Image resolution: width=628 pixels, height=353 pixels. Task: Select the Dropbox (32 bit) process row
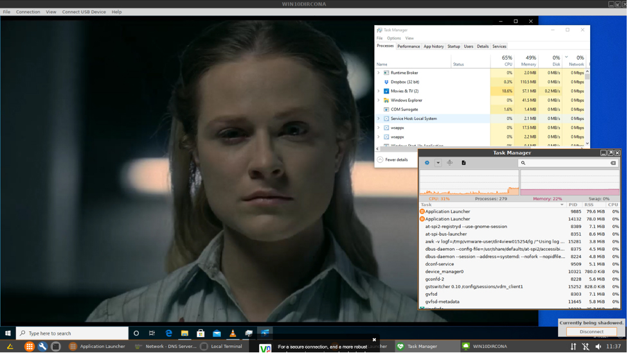[480, 82]
